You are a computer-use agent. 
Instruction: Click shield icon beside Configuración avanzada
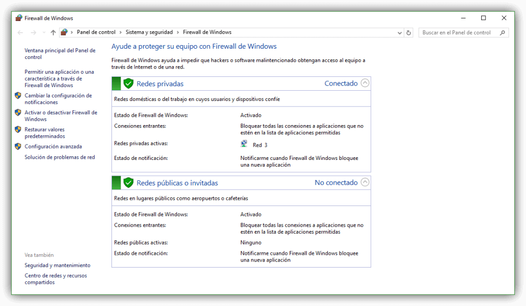[18, 146]
